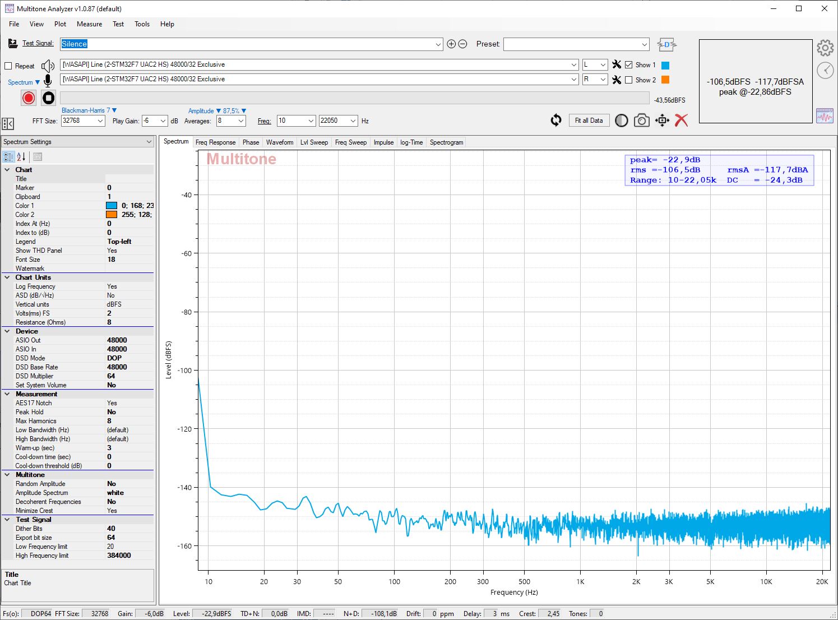Click the orange Show 2 color swatch
Screen dimensions: 838x620
click(x=665, y=80)
